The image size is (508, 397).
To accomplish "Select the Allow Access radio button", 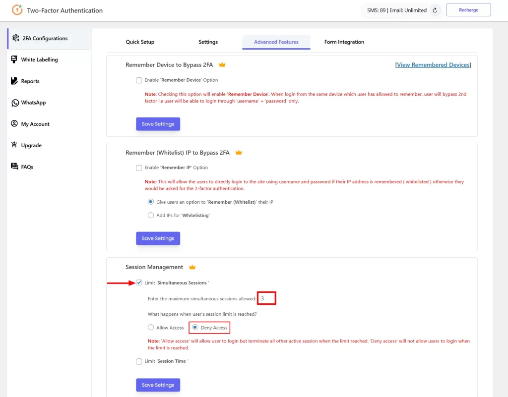I will pyautogui.click(x=151, y=328).
